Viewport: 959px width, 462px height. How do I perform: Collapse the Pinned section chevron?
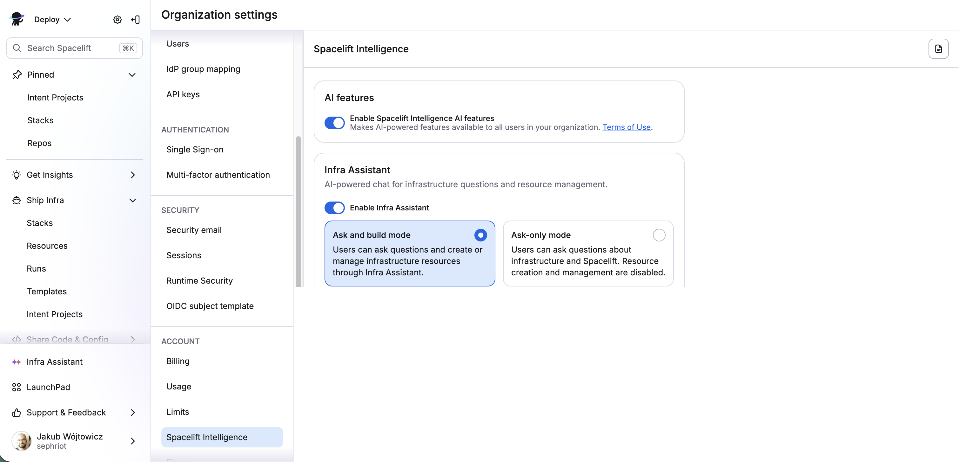coord(132,75)
